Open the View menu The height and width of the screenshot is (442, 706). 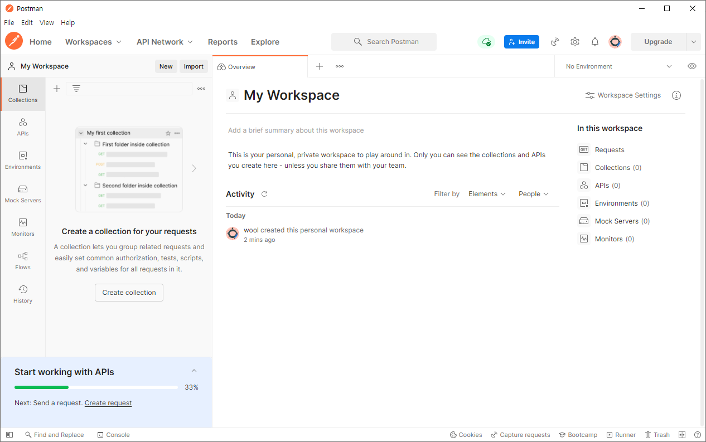pos(47,23)
